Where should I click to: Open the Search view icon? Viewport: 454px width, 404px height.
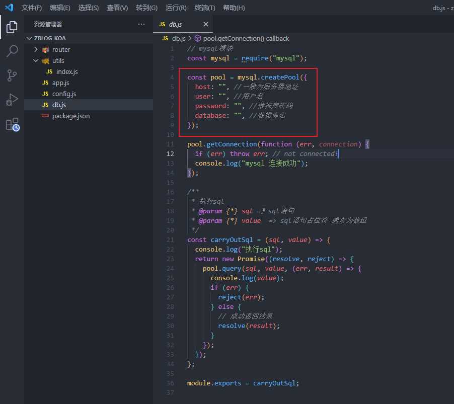pos(12,51)
